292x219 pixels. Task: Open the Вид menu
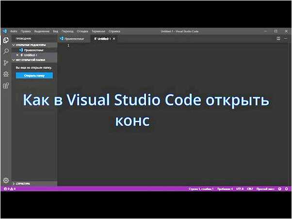tap(55, 31)
